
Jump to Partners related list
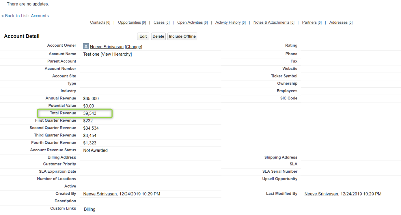point(309,22)
